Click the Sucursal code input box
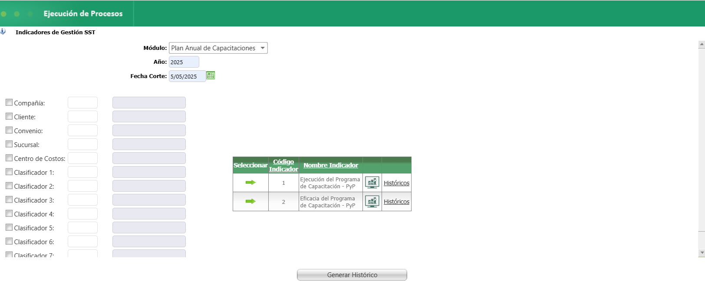This screenshot has height=288, width=705. point(82,144)
